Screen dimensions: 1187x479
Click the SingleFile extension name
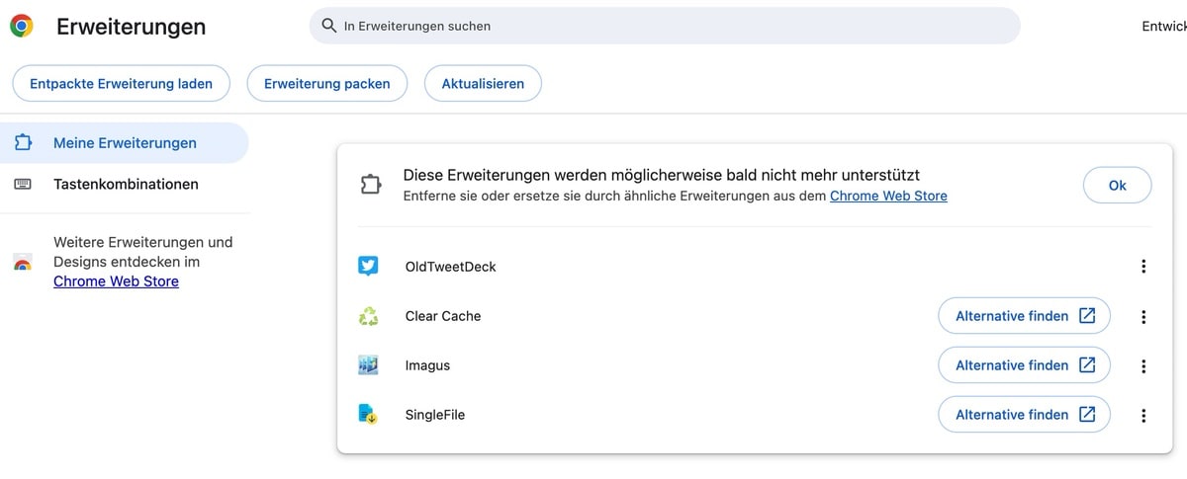[x=435, y=415]
